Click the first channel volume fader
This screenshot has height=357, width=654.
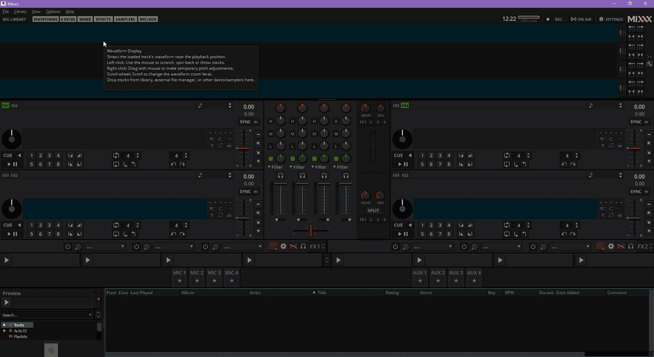coord(281,199)
